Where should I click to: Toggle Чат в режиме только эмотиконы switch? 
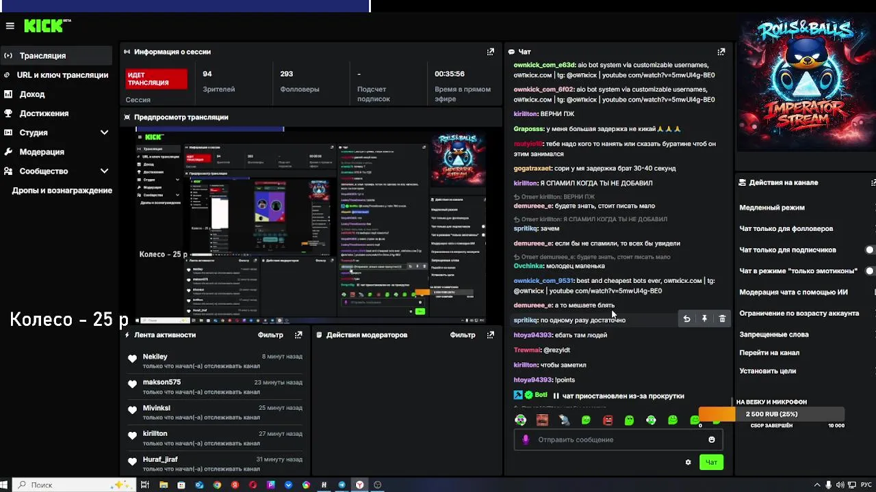coord(871,271)
